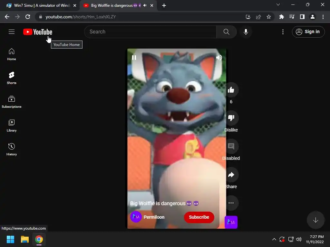The width and height of the screenshot is (330, 247).
Task: Open File Explorer from the taskbar
Action: click(24, 239)
